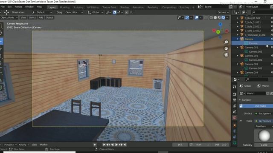The width and height of the screenshot is (273, 153).
Task: Jump to the previous keyframe
Action: click(x=108, y=144)
